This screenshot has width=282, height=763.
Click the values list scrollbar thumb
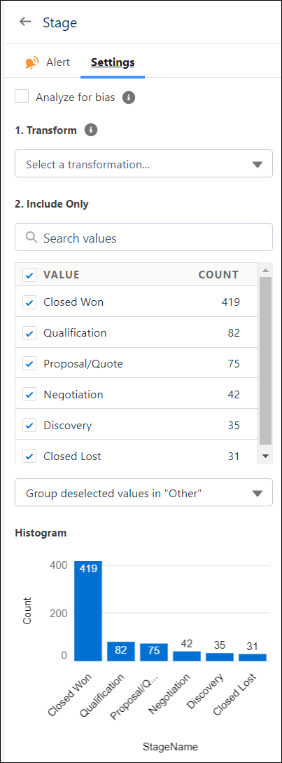point(265,360)
